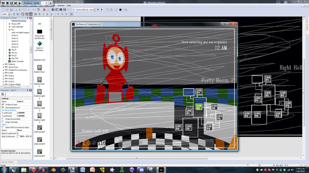Open the Event Editor icon
Image resolution: width=309 pixels, height=173 pixels.
[61, 10]
